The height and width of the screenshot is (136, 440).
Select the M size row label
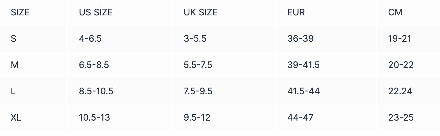pyautogui.click(x=15, y=65)
